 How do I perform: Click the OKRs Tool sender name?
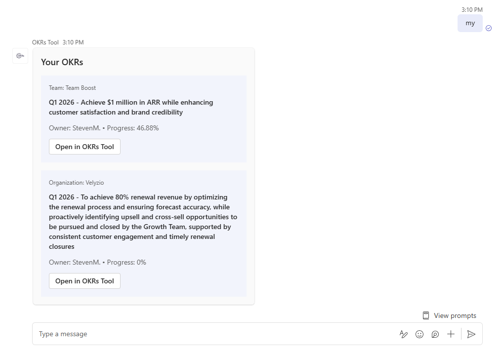(45, 42)
